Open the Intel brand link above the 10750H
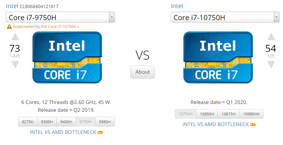The width and height of the screenshot is (283, 145). (x=177, y=6)
